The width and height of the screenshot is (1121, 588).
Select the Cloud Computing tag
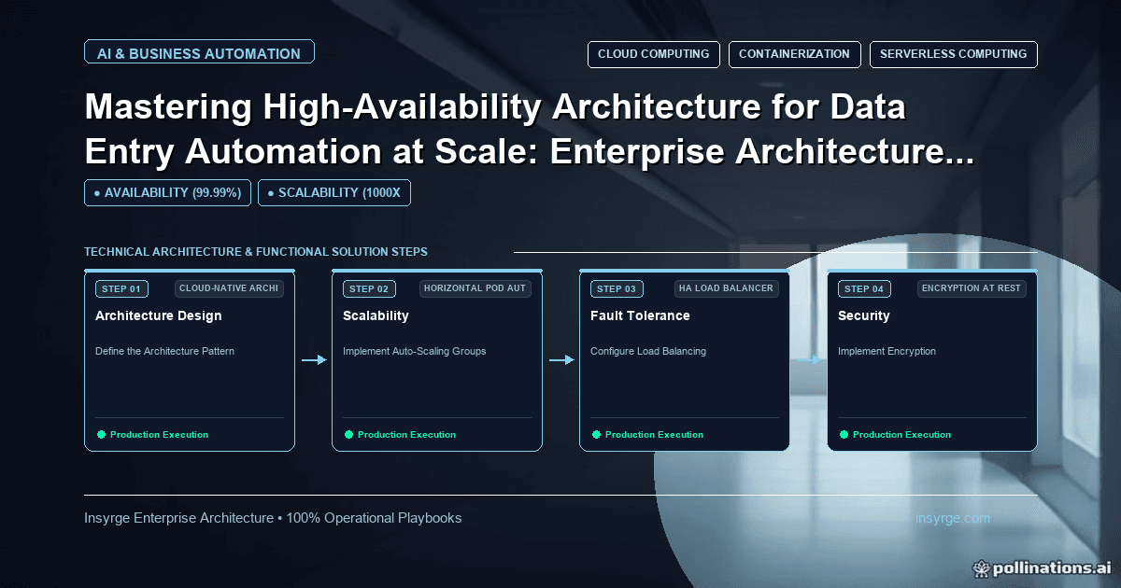[x=653, y=54]
